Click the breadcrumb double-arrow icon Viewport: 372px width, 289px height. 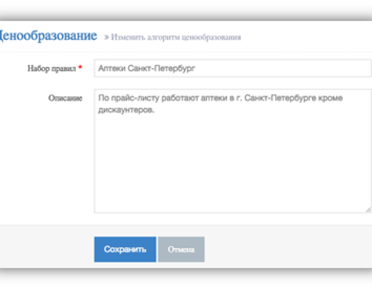coord(107,37)
